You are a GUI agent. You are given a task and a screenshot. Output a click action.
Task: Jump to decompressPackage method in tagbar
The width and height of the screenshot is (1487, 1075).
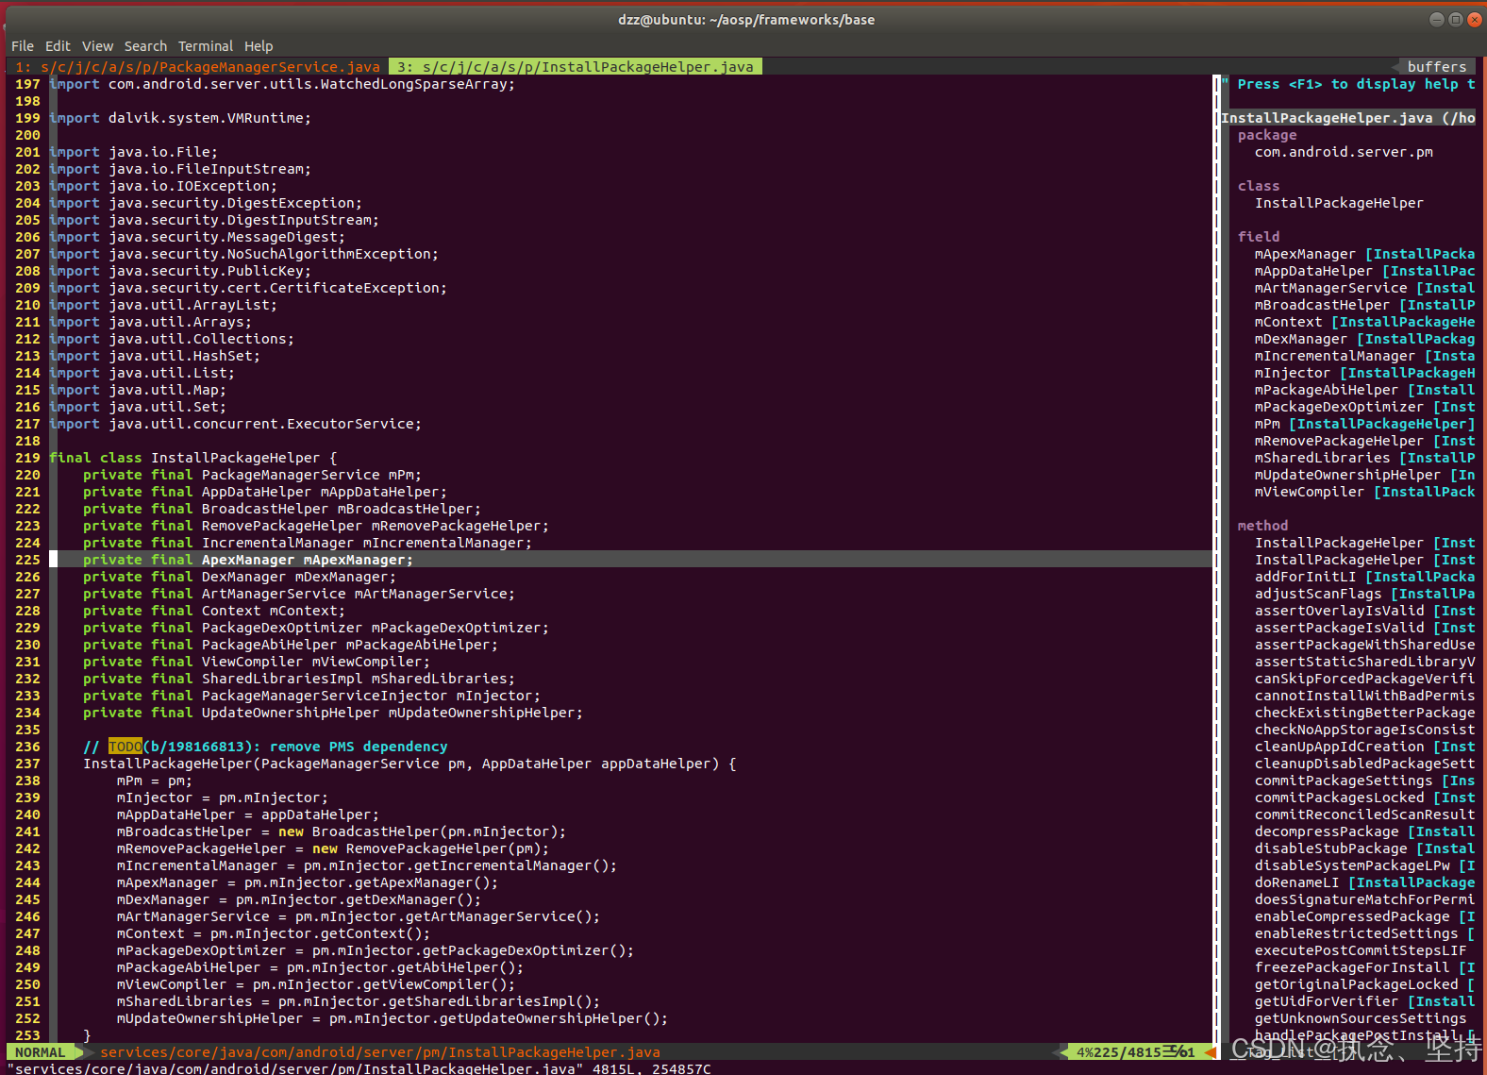point(1364,831)
